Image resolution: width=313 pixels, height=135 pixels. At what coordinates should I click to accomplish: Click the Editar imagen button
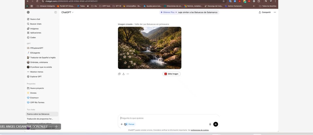(171, 74)
